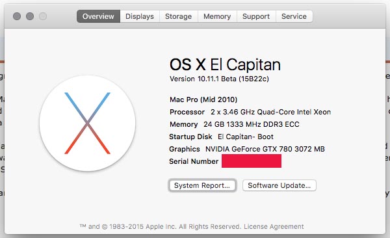Screen dimensions: 390x238
Task: Select the Mac Pro (Mid 2010) model text
Action: 203,99
